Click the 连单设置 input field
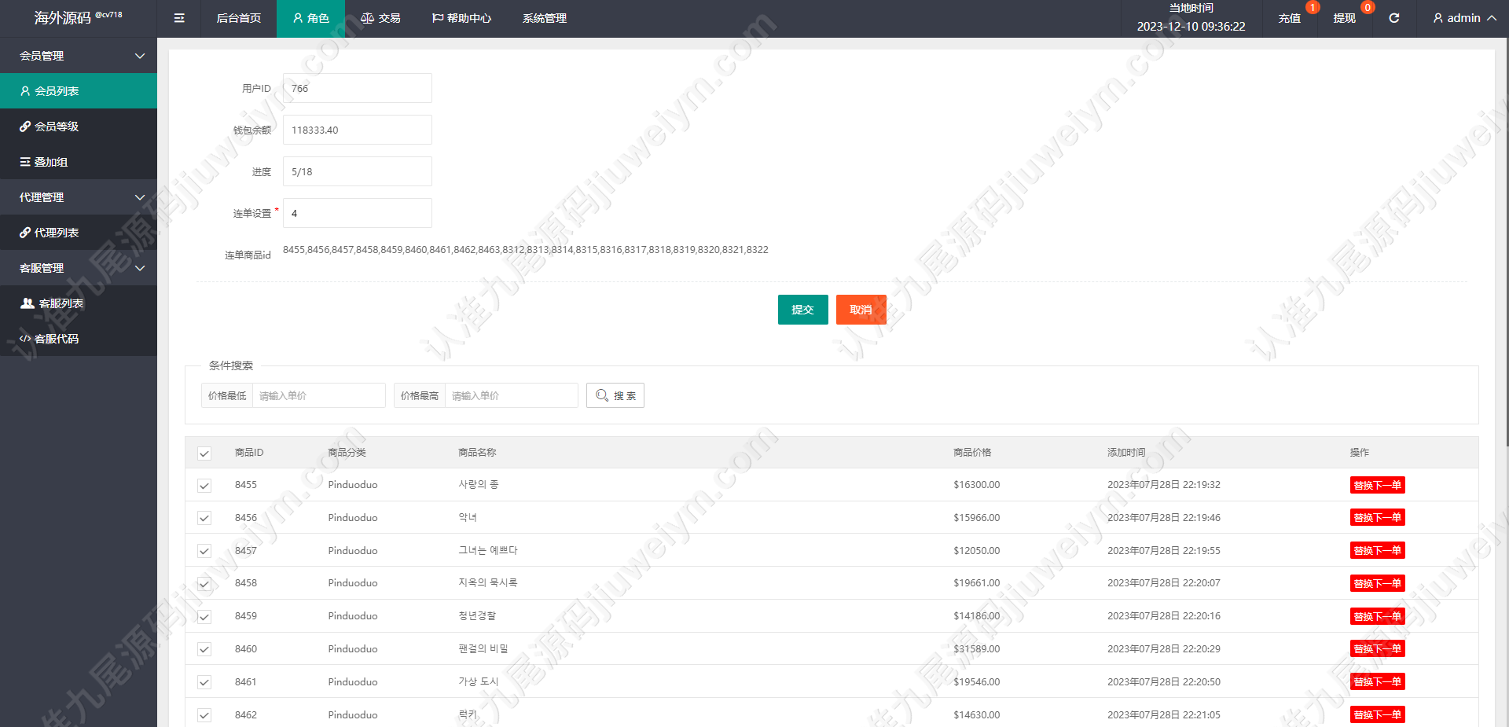This screenshot has width=1509, height=727. [x=358, y=213]
